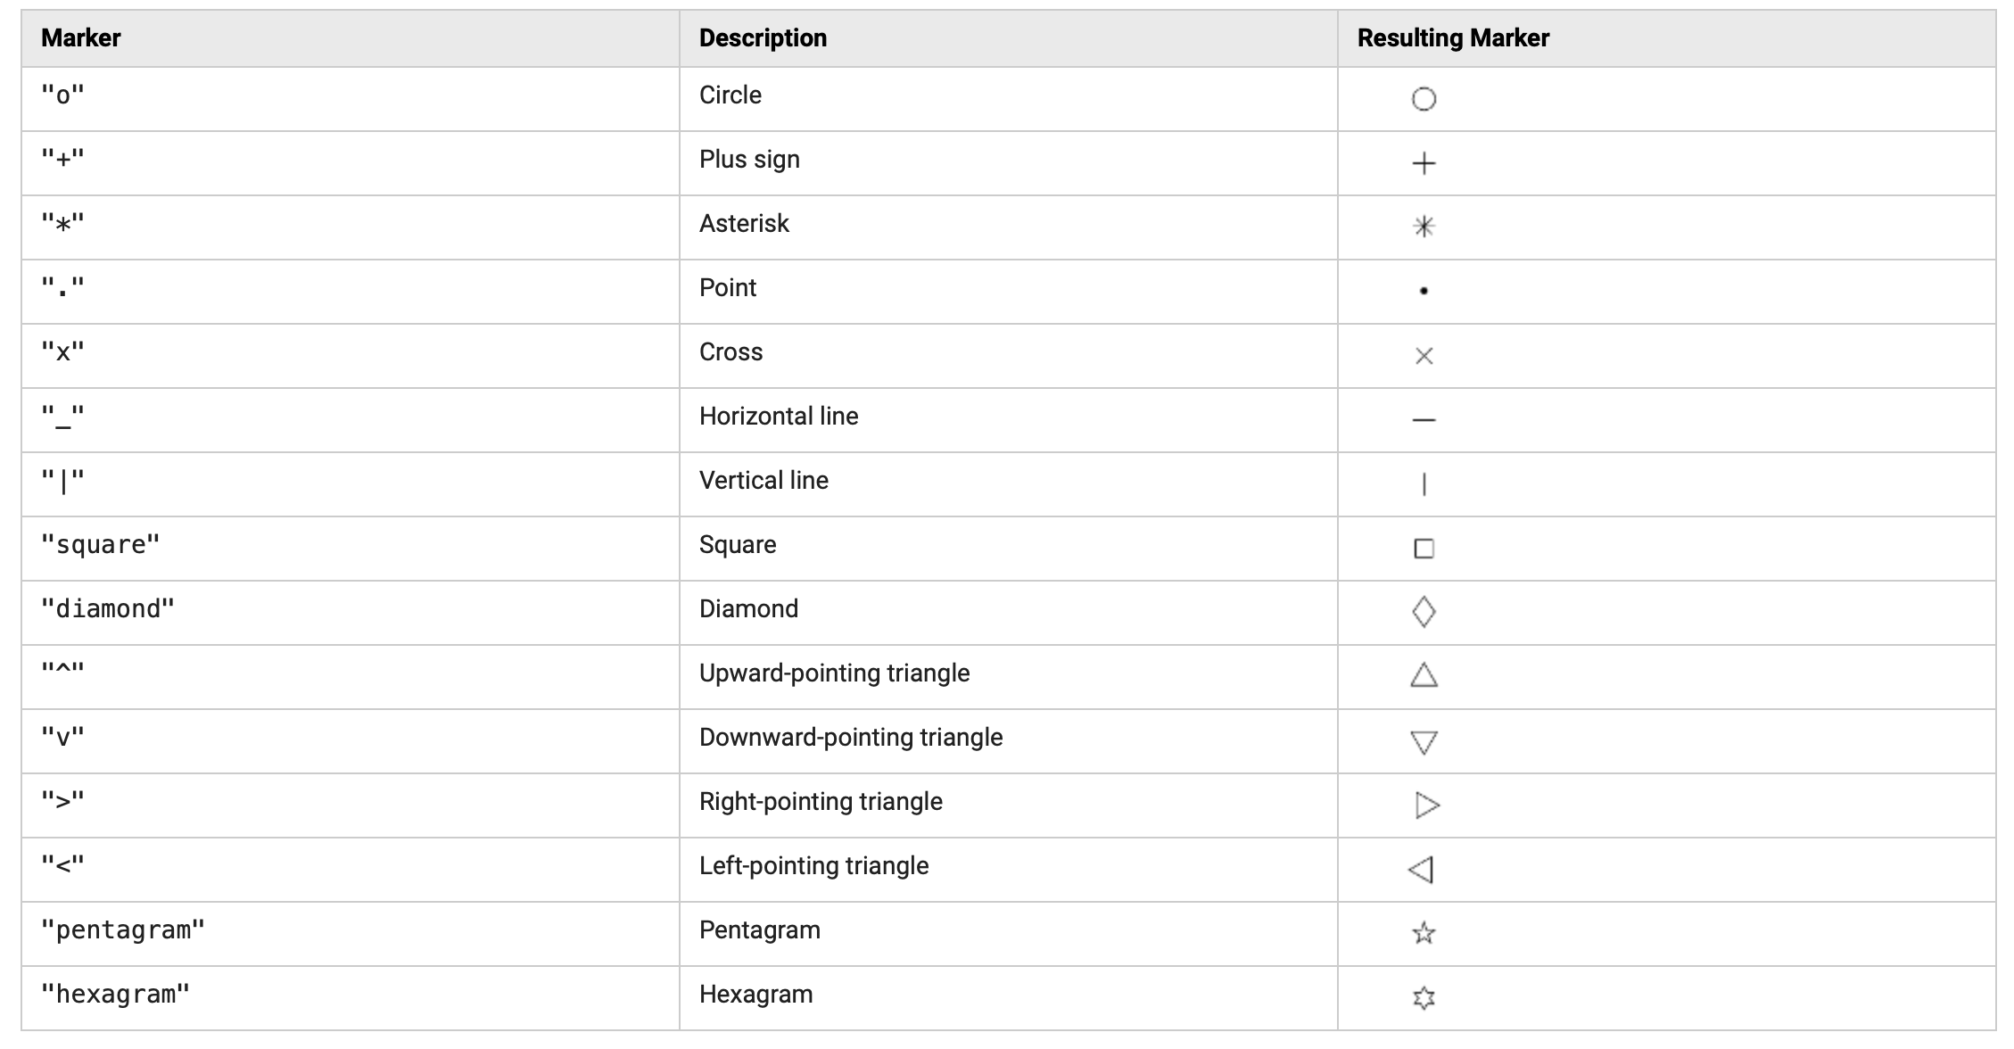Click the "Vertical line" description text
Screen dimensions: 2014x1049
[x=764, y=481]
